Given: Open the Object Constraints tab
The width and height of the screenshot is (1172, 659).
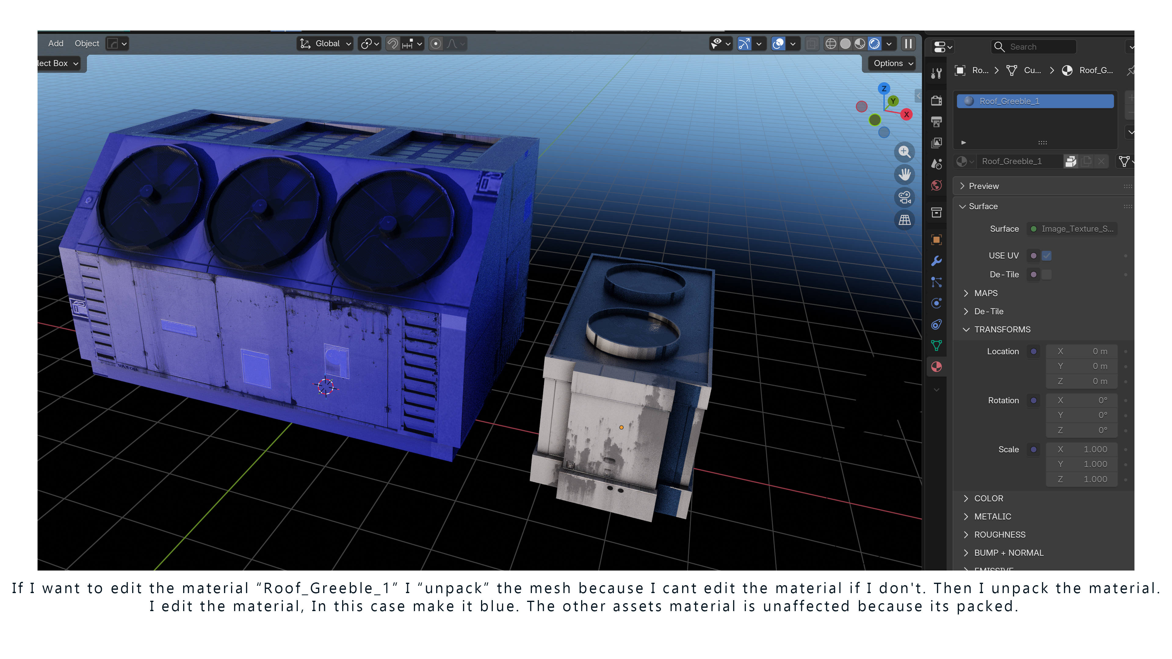Looking at the screenshot, I should coord(936,324).
